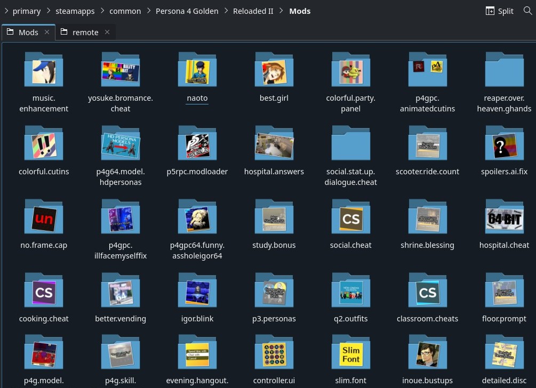Expand chevron before Reloaded II
Viewport: 536px width, 388px height.
[x=226, y=11]
